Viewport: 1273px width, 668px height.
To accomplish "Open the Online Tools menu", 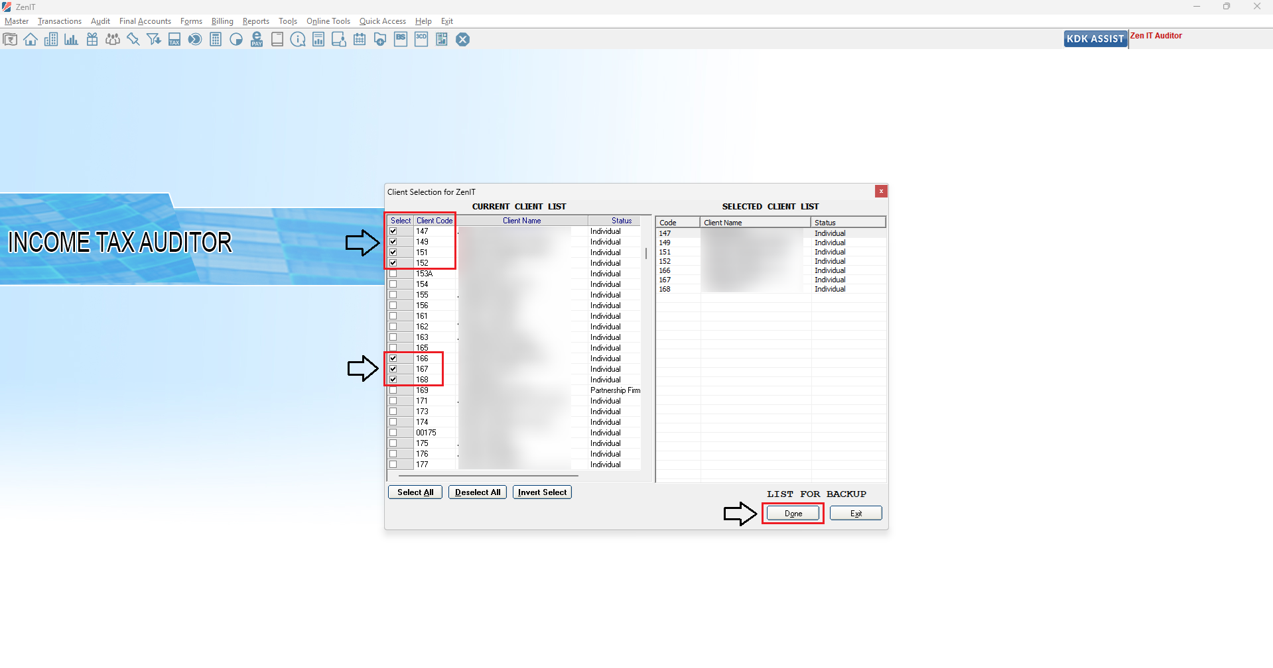I will [x=328, y=21].
